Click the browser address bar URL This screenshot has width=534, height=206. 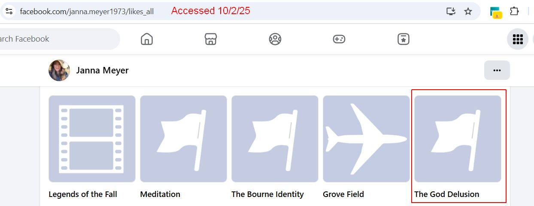pos(87,12)
